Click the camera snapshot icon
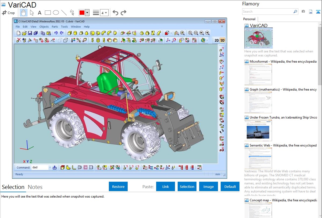322x218 pixels. point(303,12)
